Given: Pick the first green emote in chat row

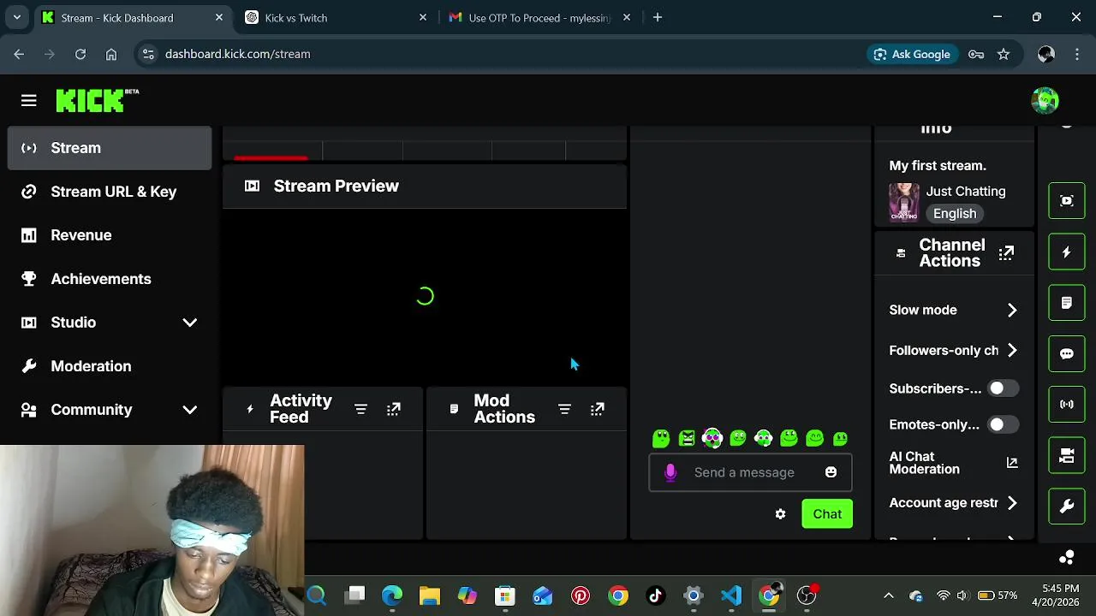Looking at the screenshot, I should (x=661, y=439).
